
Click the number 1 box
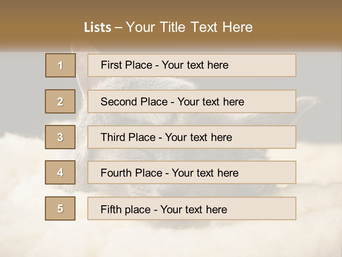pos(60,65)
